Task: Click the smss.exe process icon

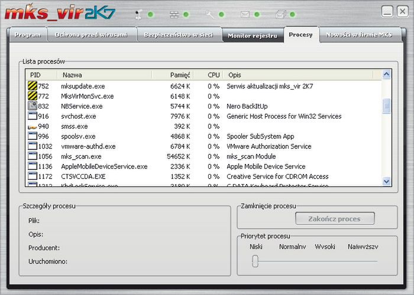Action: tap(33, 127)
